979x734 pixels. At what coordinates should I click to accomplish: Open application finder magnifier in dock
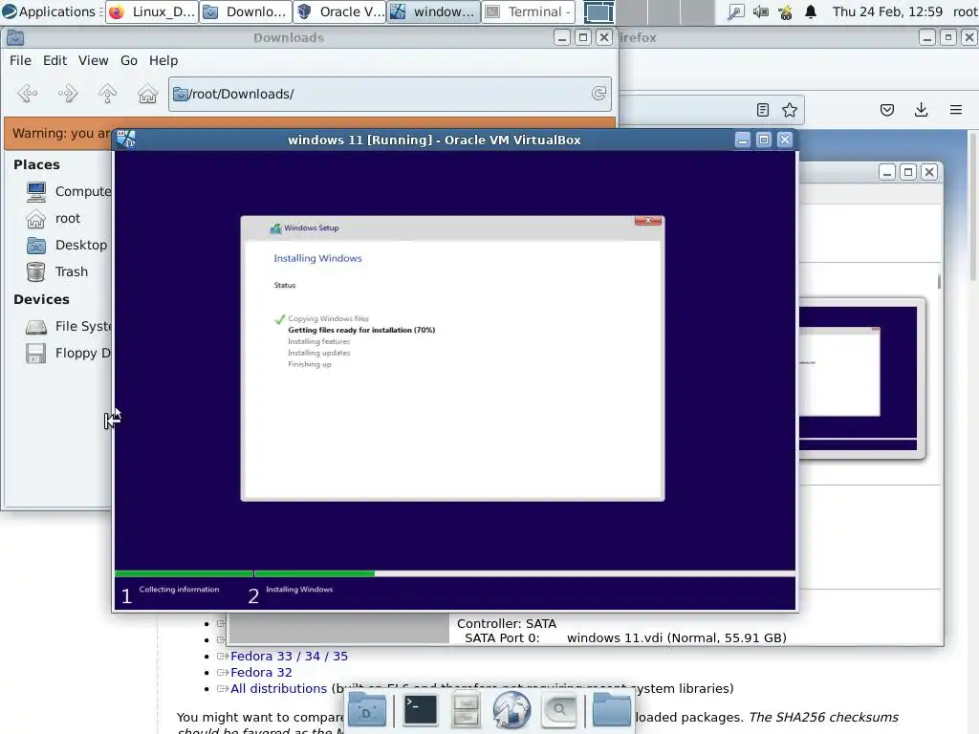[558, 710]
